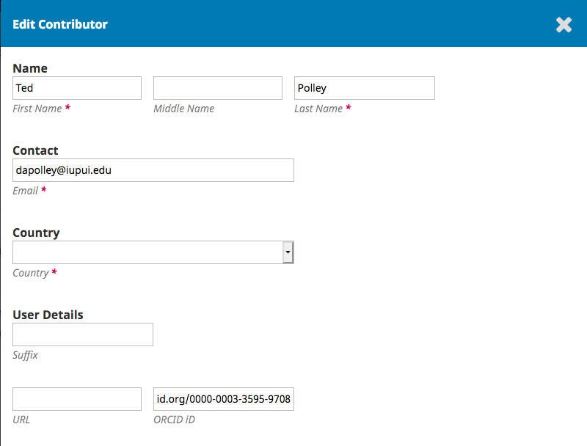Click the First Name field containing Ted
The image size is (587, 446).
point(77,88)
